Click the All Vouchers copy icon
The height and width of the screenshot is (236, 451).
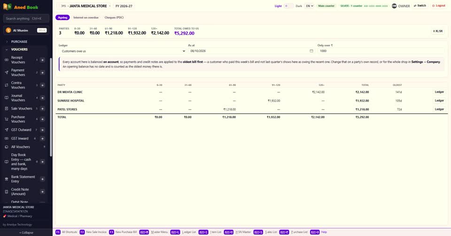tap(7, 147)
